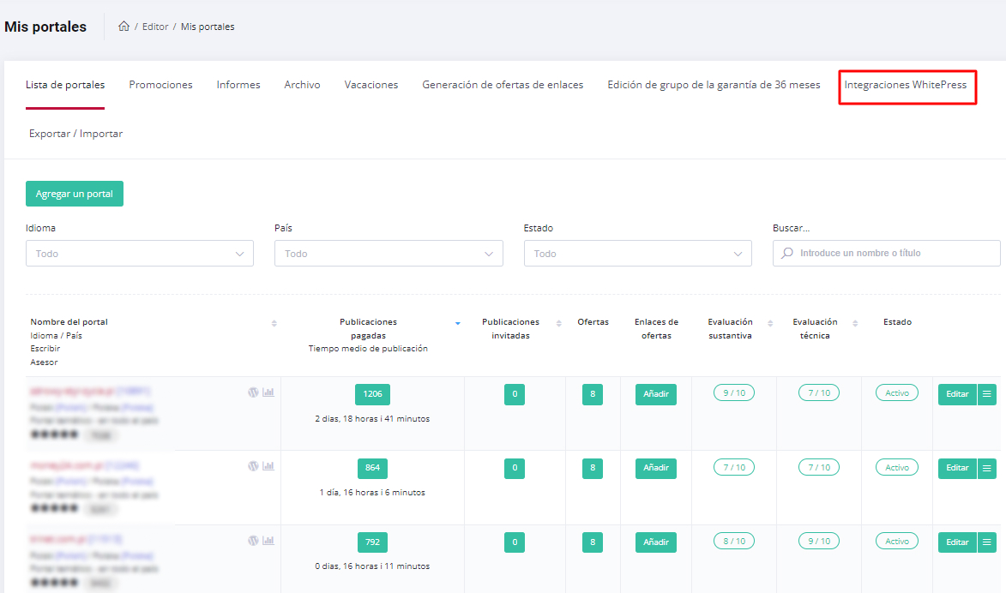Click Editar for the 792 row
The width and height of the screenshot is (1006, 593).
[957, 542]
